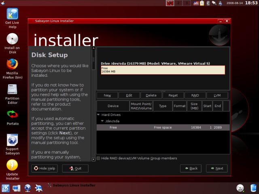
Task: Click the End column header
Action: 218,106
